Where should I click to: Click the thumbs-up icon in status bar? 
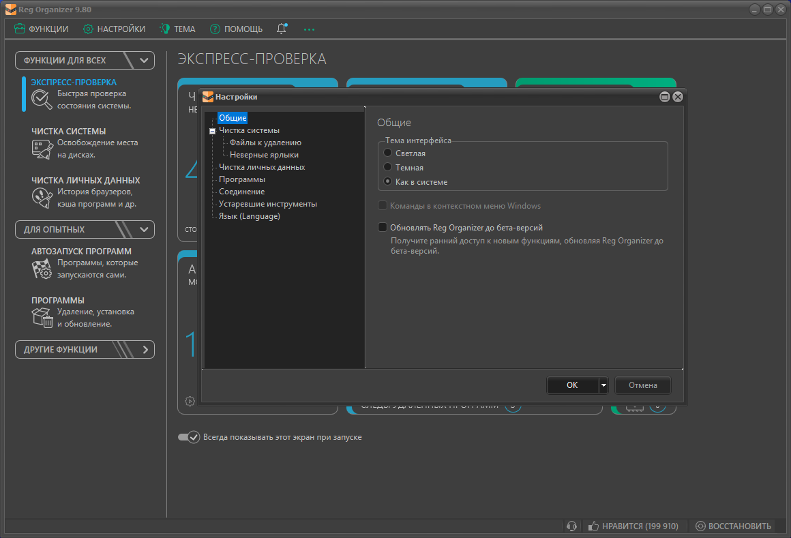click(x=593, y=526)
